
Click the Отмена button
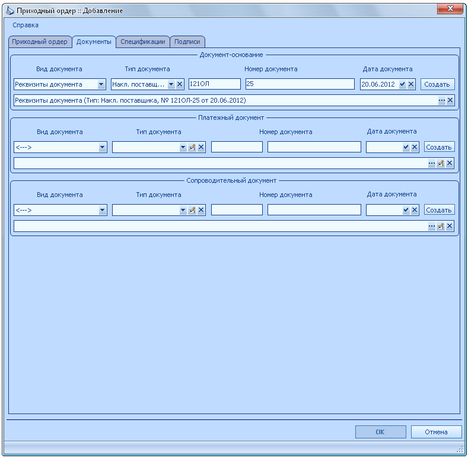(436, 432)
